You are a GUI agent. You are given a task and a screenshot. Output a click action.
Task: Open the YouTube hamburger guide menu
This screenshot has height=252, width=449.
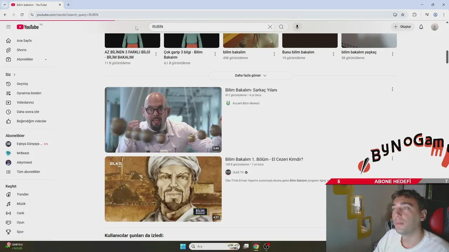8,27
